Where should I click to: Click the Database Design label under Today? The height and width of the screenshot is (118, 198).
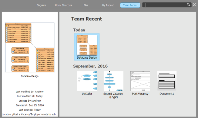(x=87, y=57)
